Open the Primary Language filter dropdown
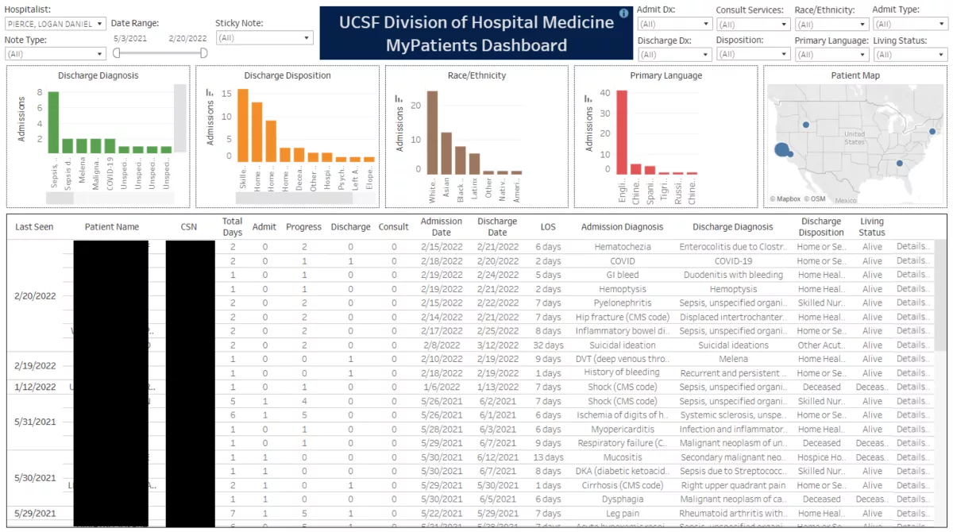Viewport: 953px width, 532px height. [831, 55]
